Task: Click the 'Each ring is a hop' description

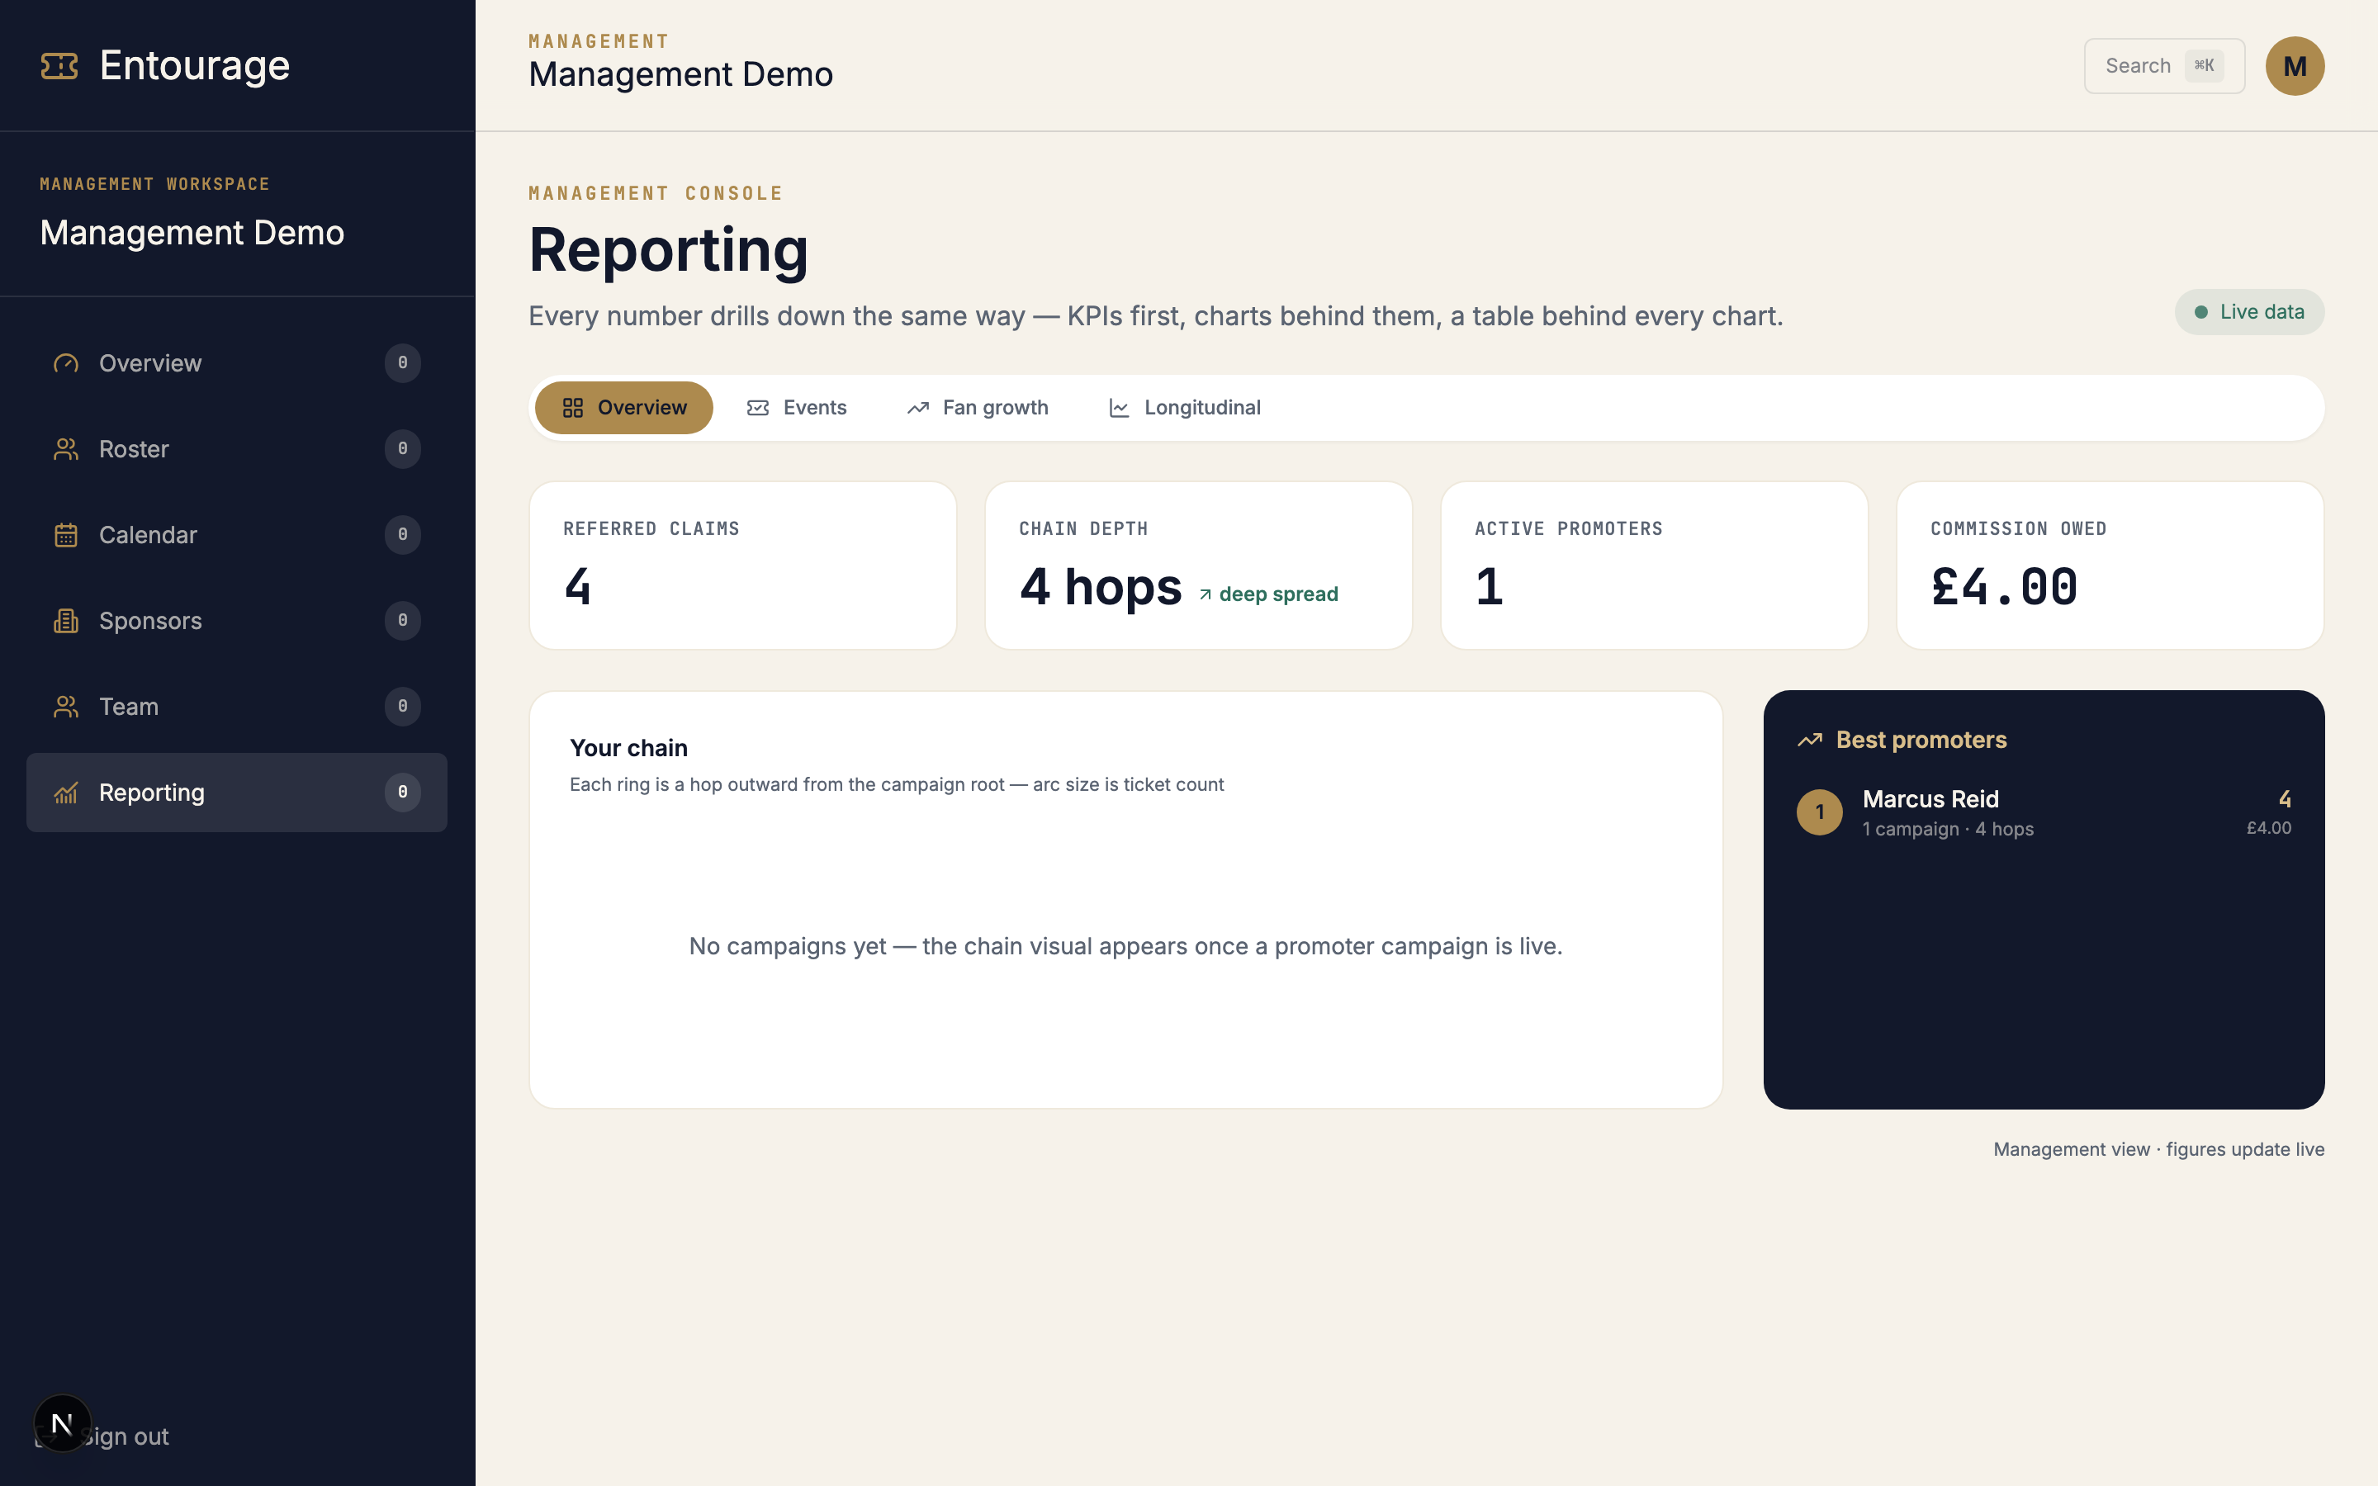Action: (x=898, y=785)
